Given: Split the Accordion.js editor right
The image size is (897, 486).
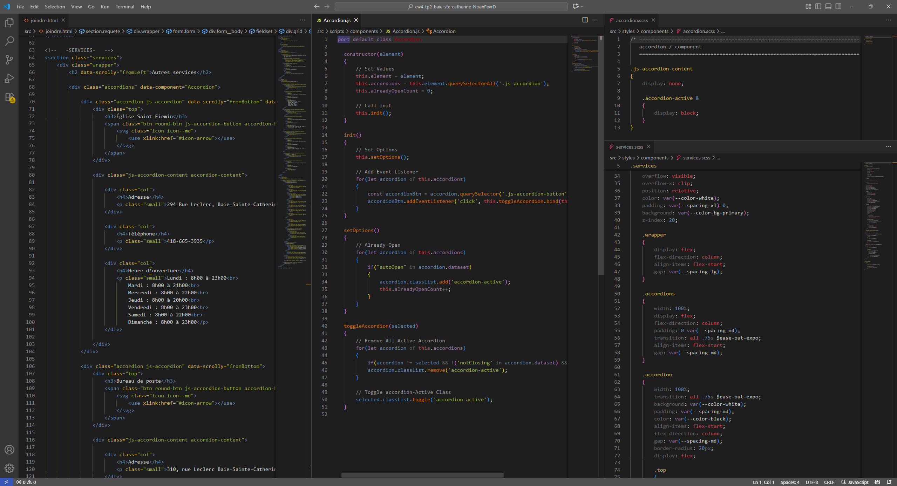Looking at the screenshot, I should coord(585,20).
